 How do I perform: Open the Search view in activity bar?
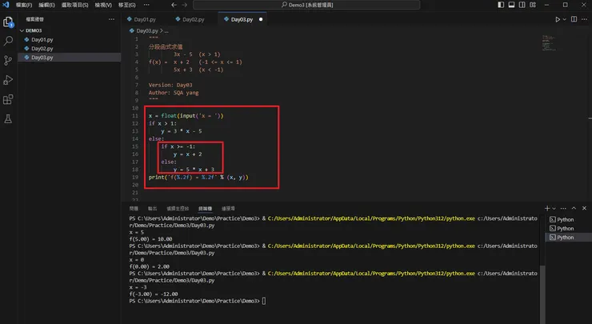(x=9, y=40)
